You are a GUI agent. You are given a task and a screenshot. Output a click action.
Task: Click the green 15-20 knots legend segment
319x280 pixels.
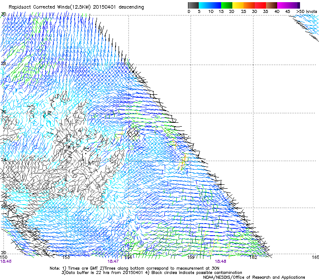point(227,5)
